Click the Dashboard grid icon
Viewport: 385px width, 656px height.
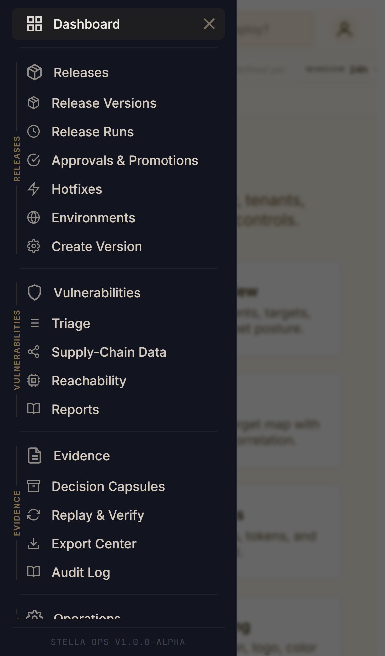pos(35,24)
